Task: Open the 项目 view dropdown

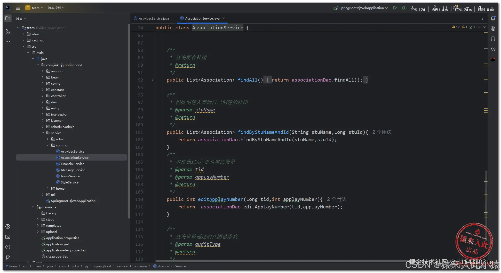Action: pos(21,18)
